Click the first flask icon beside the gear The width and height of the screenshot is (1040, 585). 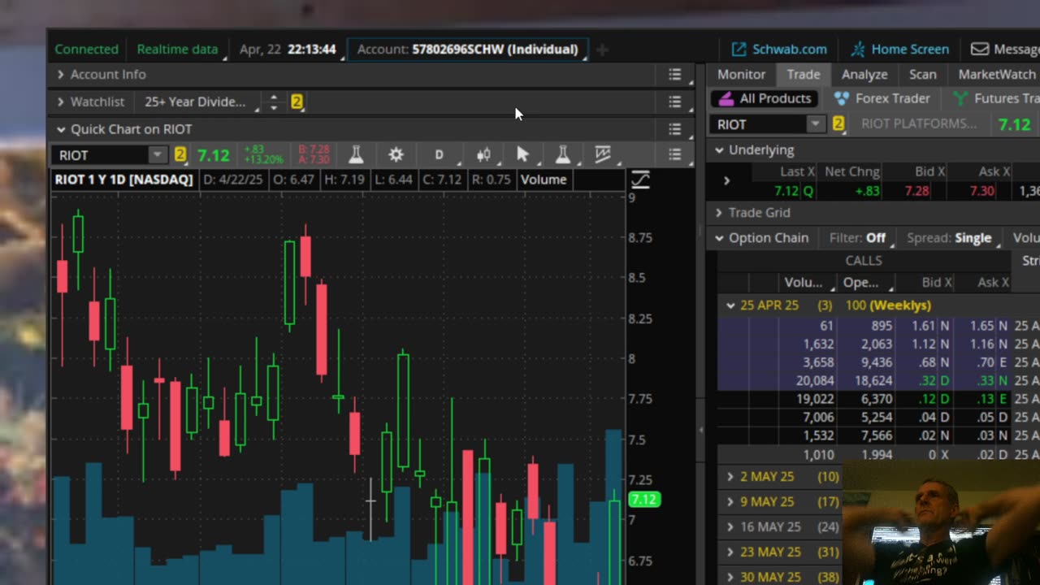pyautogui.click(x=356, y=154)
